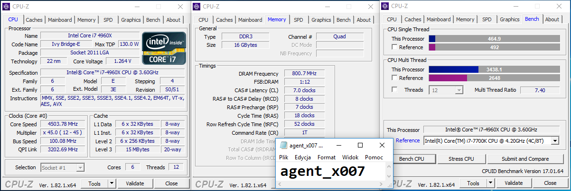The width and height of the screenshot is (571, 191).
Task: Click the Notepad file icon in agent_x007 title bar
Action: point(283,145)
